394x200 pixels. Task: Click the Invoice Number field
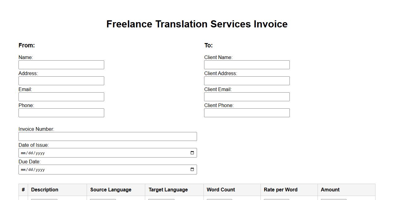coord(108,137)
